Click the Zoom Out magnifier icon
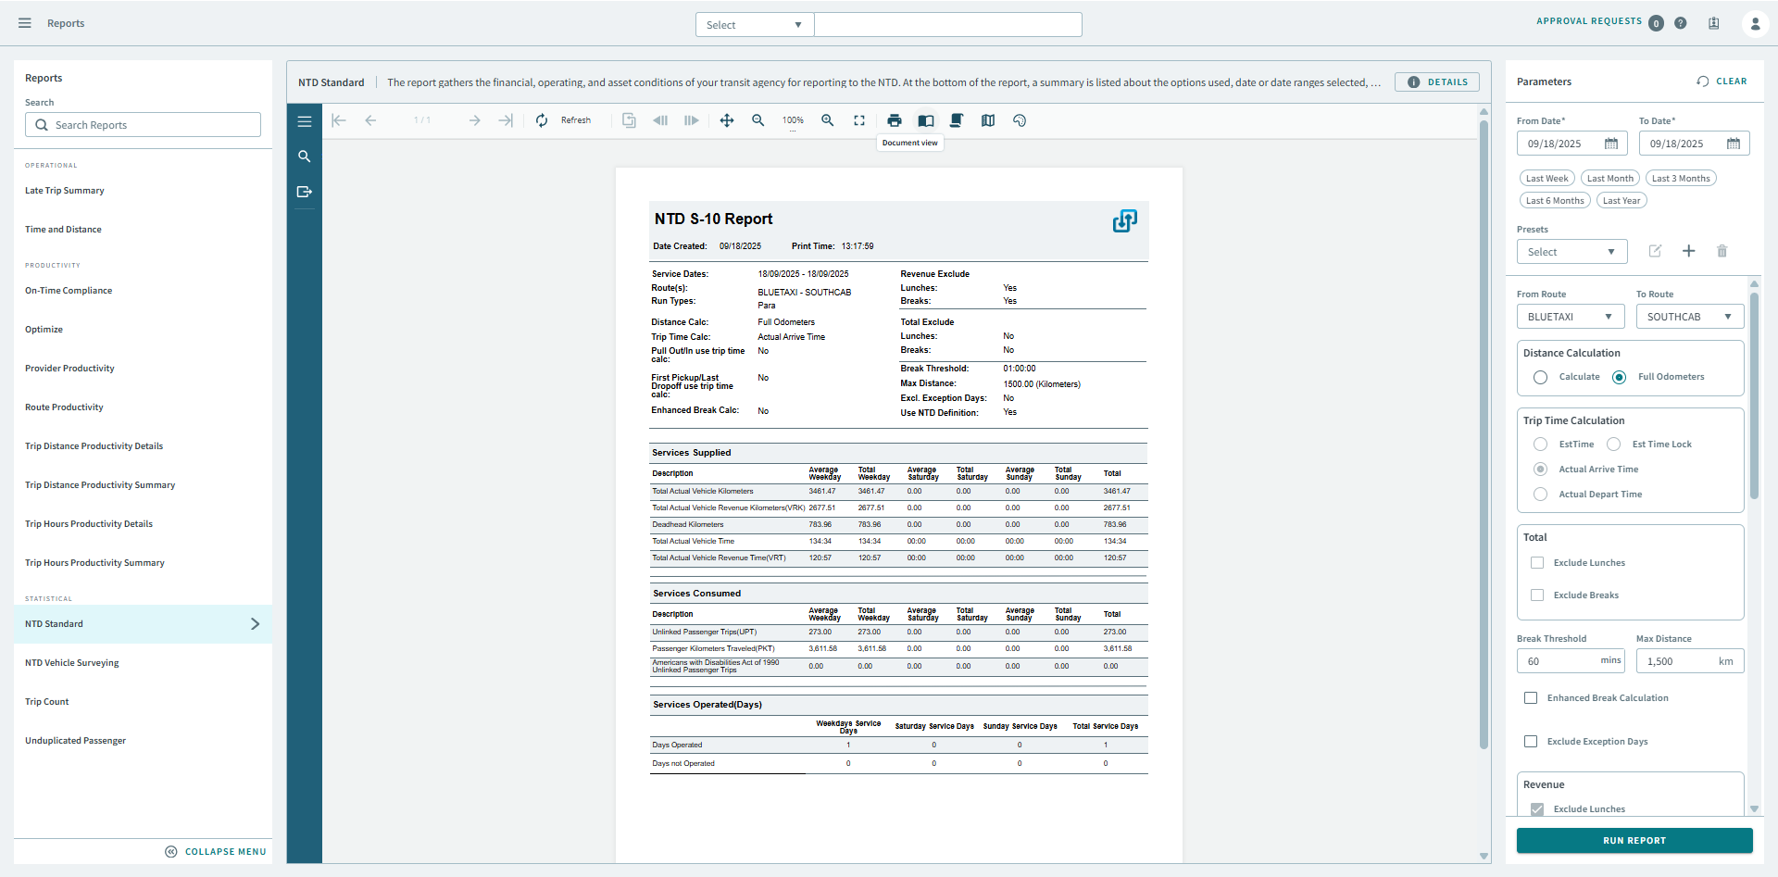 coord(758,120)
